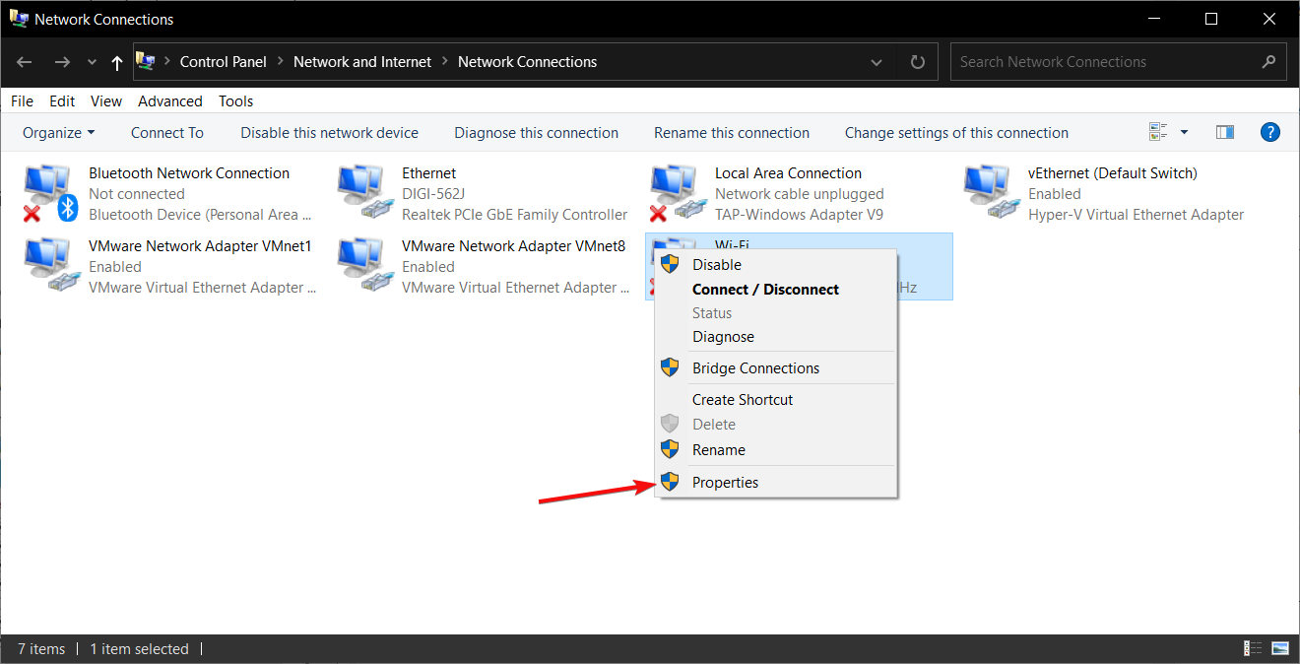Choose Properties from the context menu

click(x=725, y=482)
